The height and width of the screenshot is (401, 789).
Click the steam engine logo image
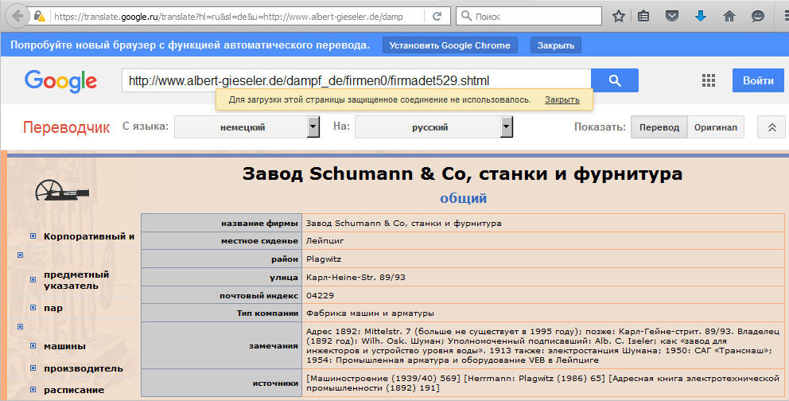tap(62, 191)
